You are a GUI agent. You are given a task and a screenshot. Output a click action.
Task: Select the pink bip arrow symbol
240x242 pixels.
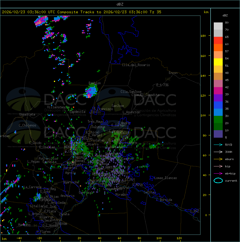coord(218,166)
